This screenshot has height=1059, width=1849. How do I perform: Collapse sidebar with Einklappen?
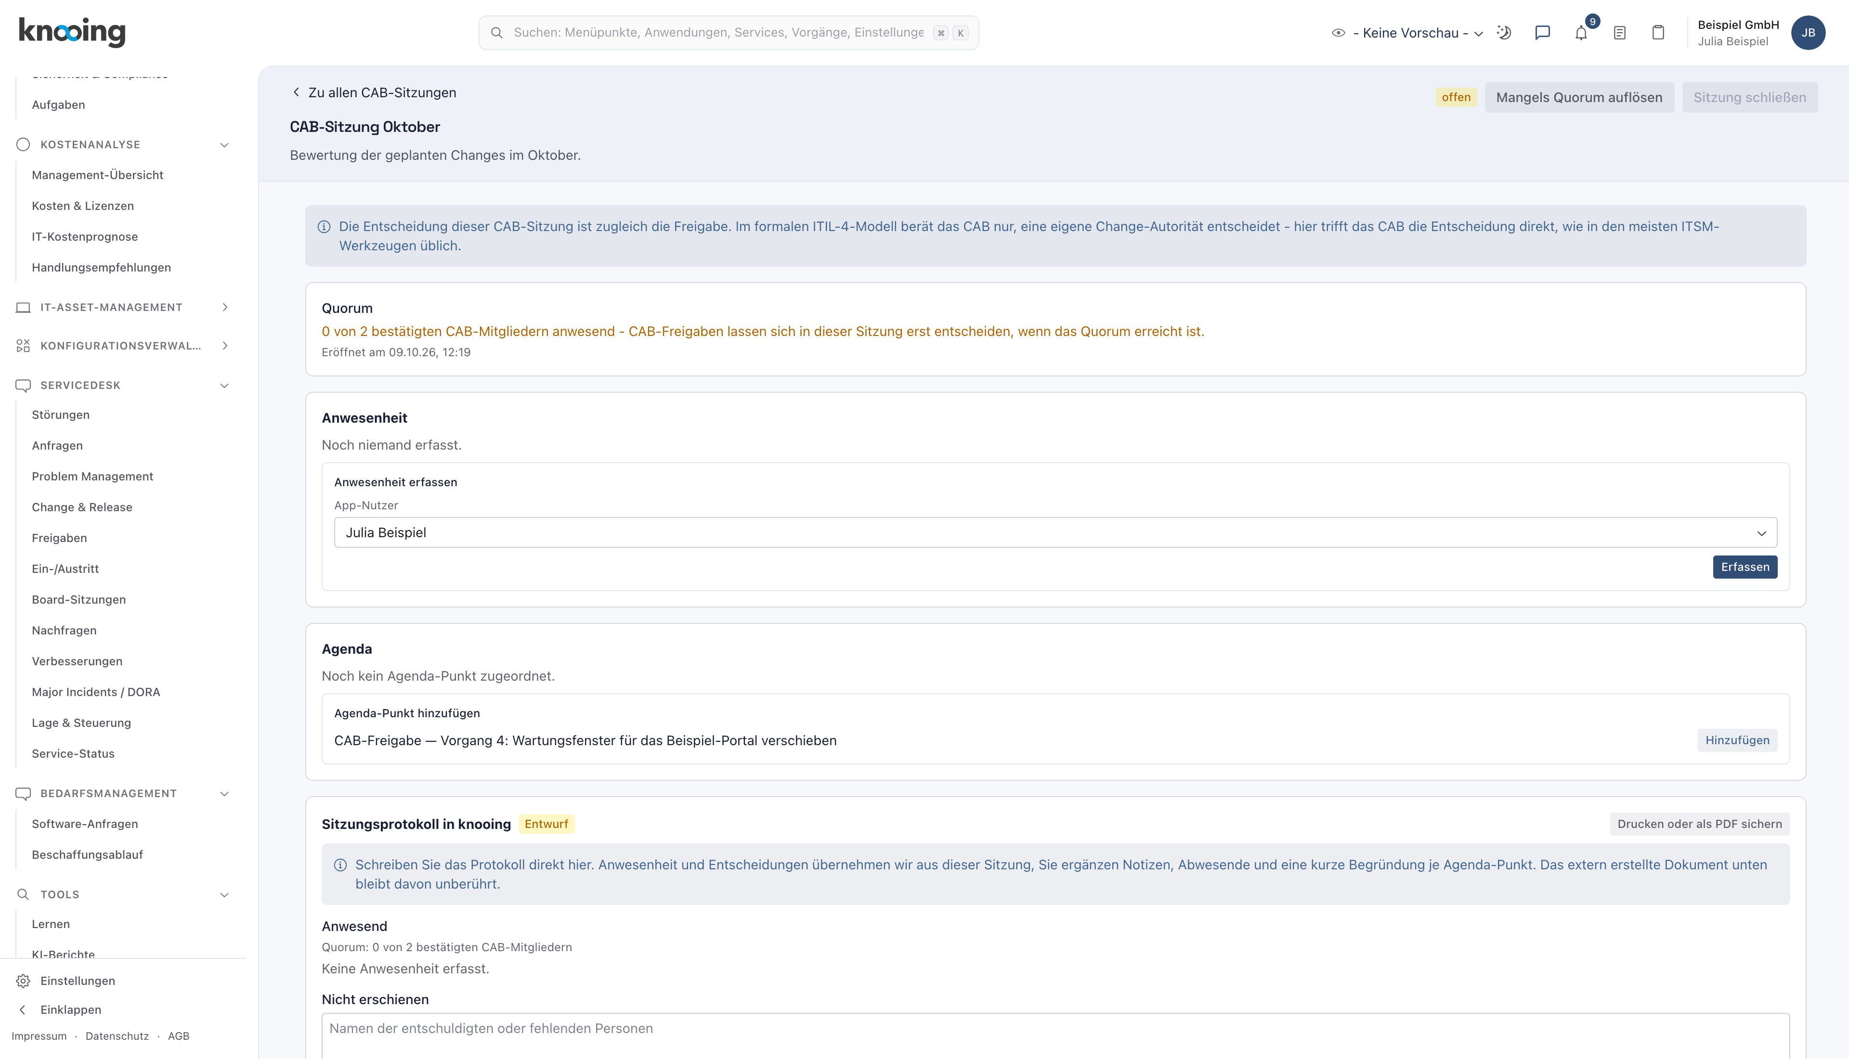coord(59,1009)
